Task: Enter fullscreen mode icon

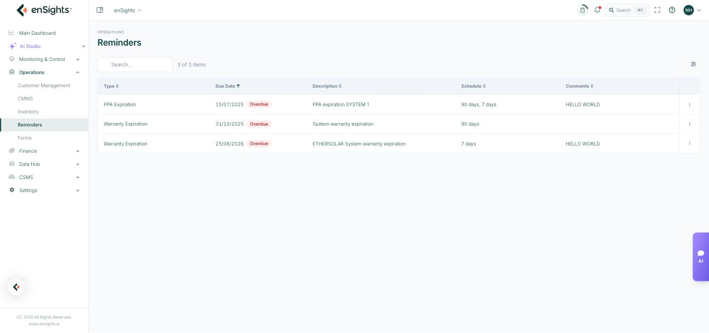Action: pos(657,10)
